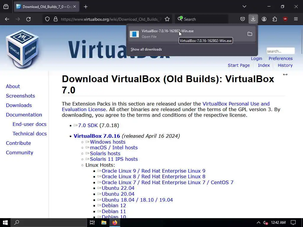Toggle the Downloads toolbar button
Screen dimensions: 303x227
[x=253, y=19]
